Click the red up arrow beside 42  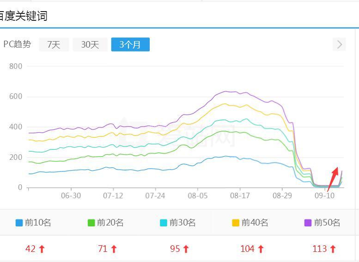click(42, 249)
